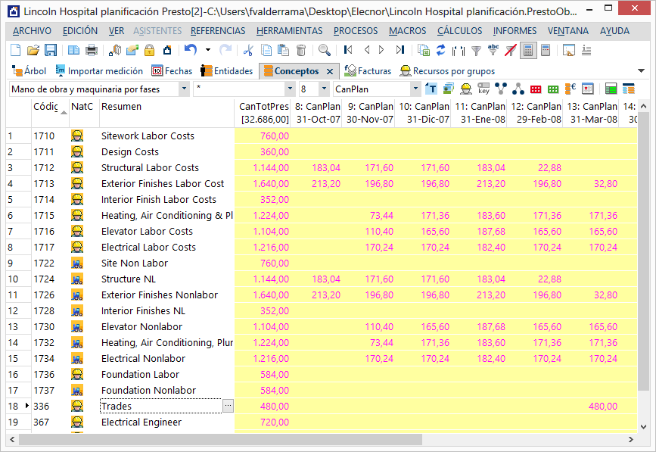Image resolution: width=656 pixels, height=452 pixels.
Task: Click the blue T text icon
Action: (x=431, y=89)
